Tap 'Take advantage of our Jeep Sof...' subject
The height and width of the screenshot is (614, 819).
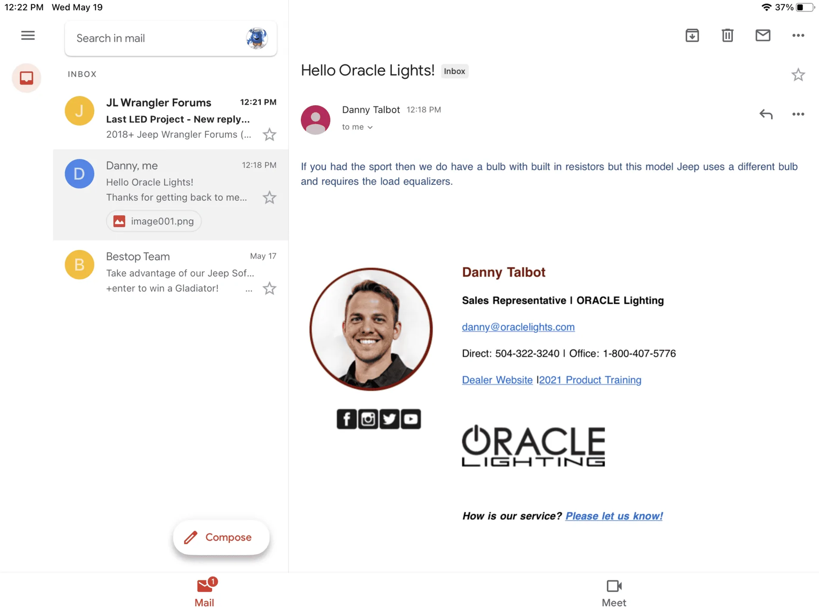coord(180,273)
